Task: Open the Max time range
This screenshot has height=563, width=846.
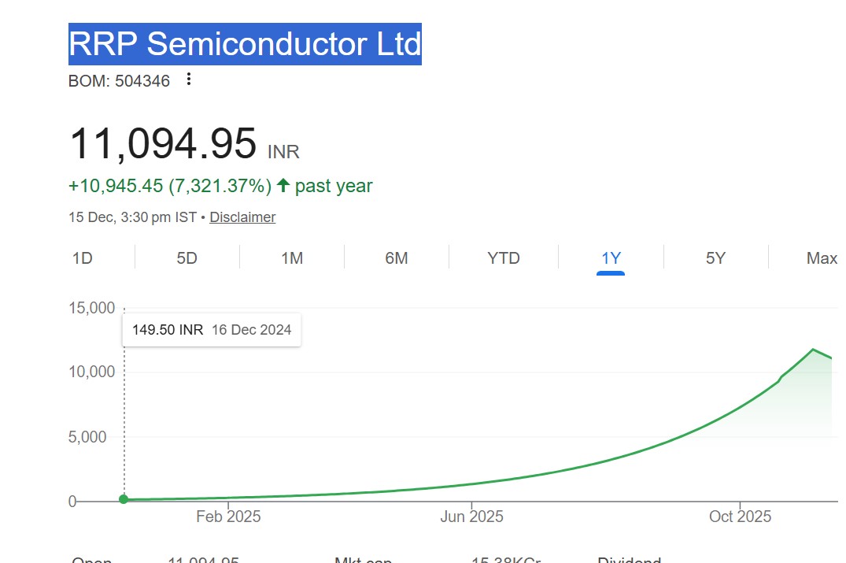Action: click(821, 257)
